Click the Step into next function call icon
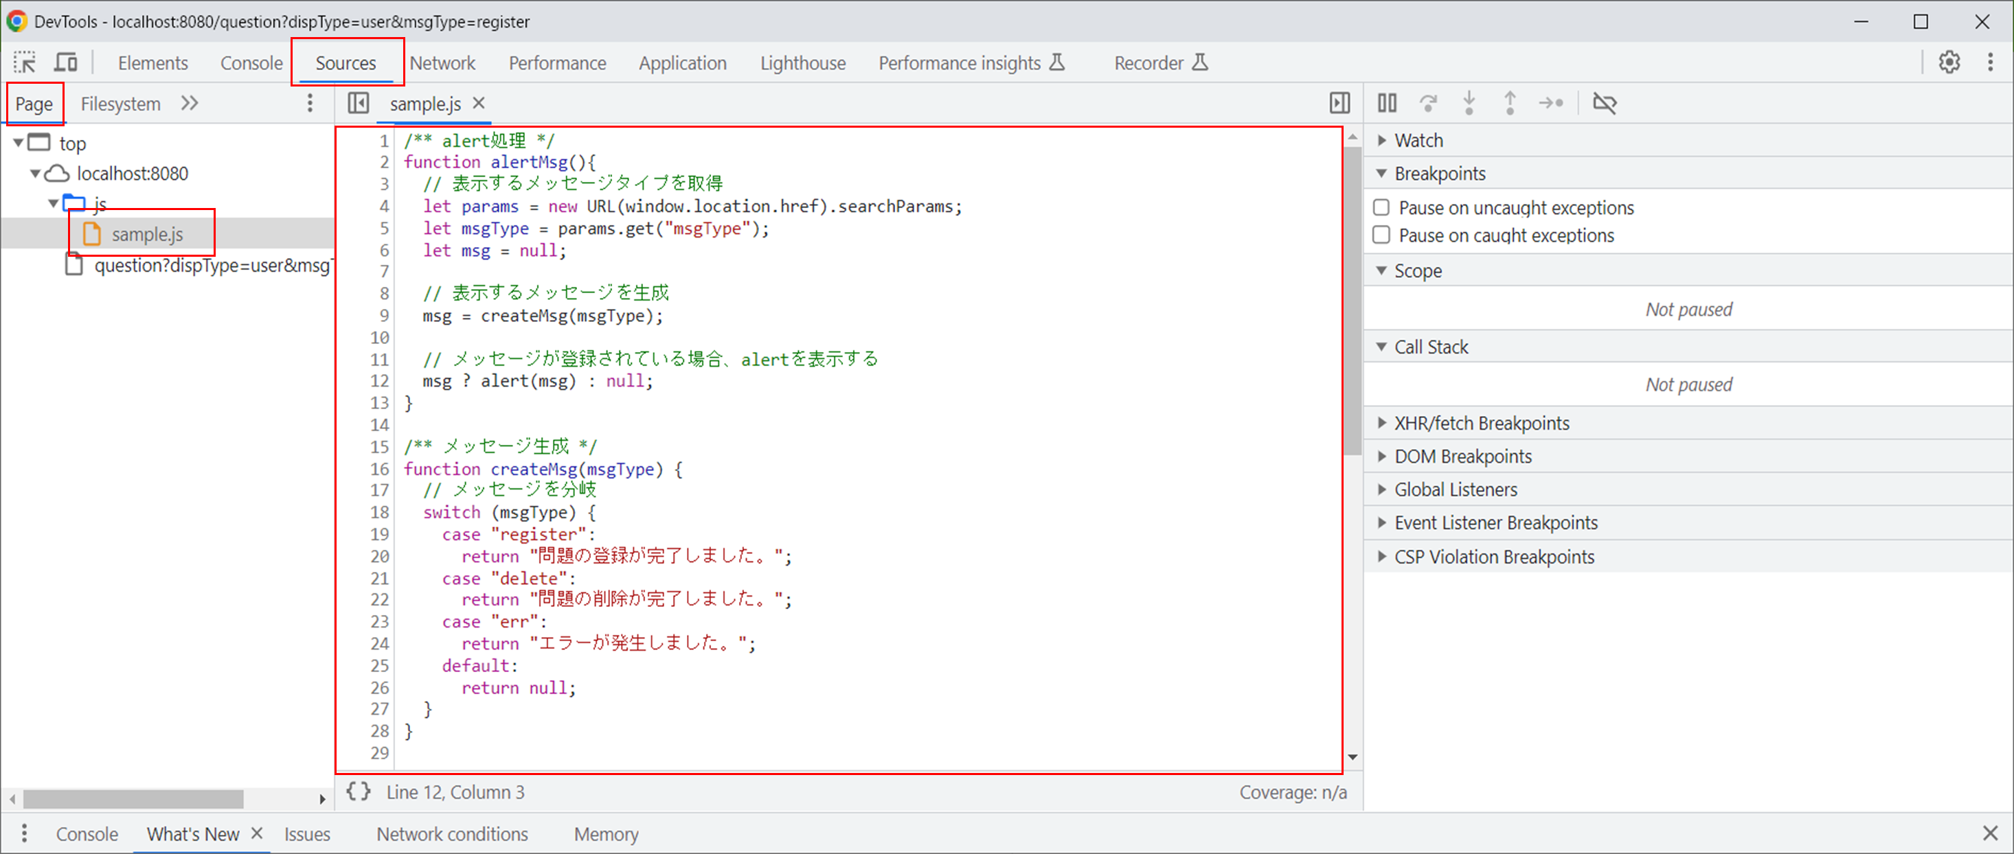Screen dimensions: 2014x854 (x=1470, y=102)
